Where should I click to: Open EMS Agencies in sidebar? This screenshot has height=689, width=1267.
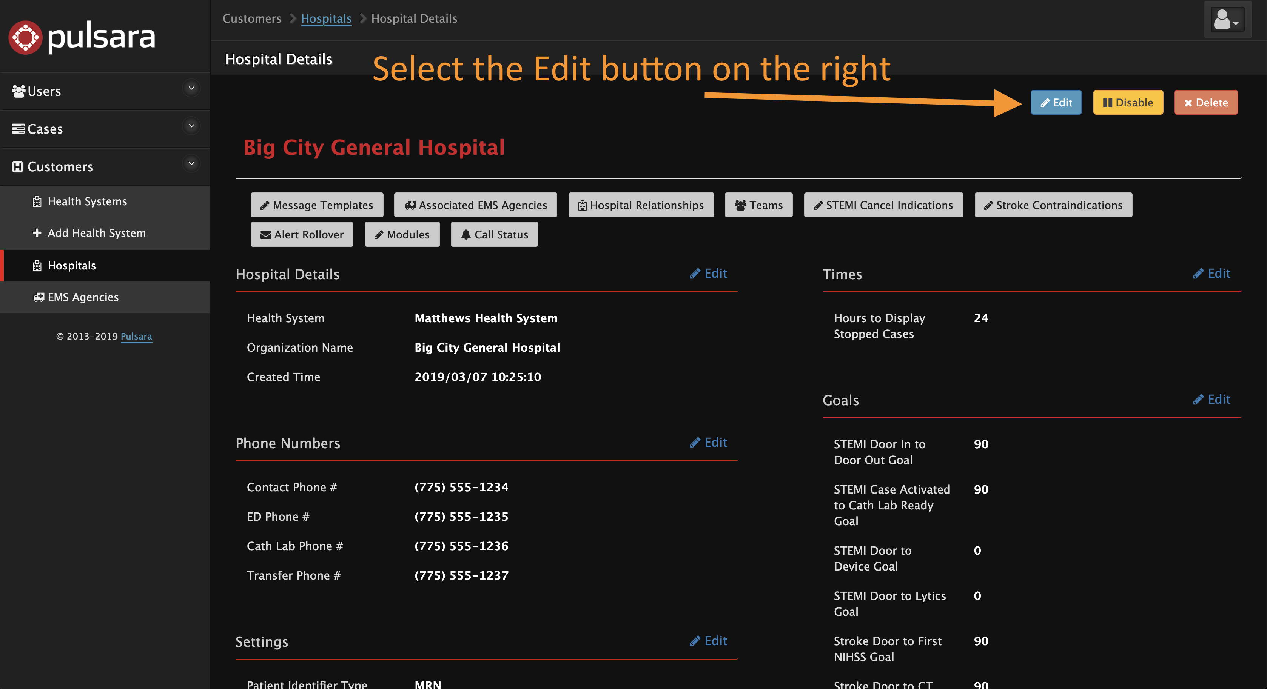point(105,297)
